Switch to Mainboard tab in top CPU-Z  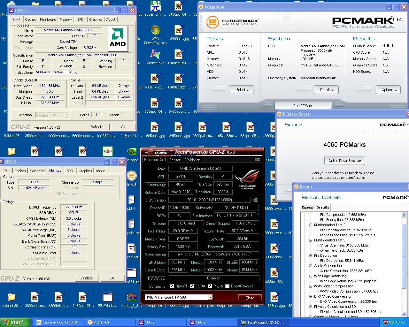click(x=48, y=19)
